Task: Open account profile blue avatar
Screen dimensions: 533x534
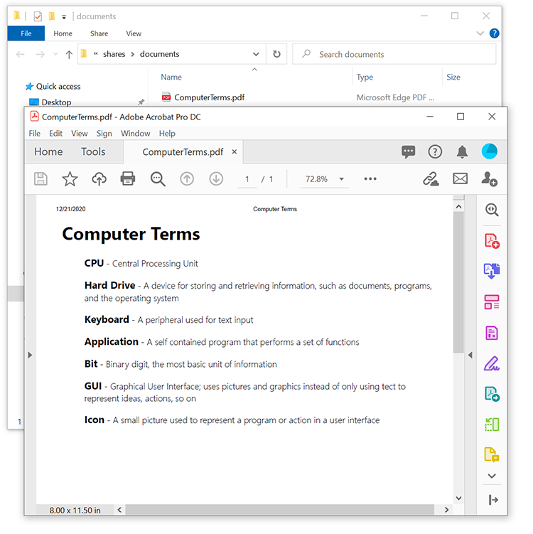Action: [490, 151]
